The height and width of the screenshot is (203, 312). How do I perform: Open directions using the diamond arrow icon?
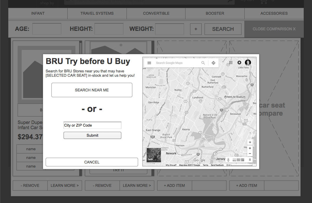213,63
